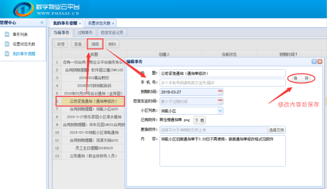Open calendar picker for 短信发送时间
This screenshot has width=327, height=189.
pyautogui.click(x=220, y=101)
